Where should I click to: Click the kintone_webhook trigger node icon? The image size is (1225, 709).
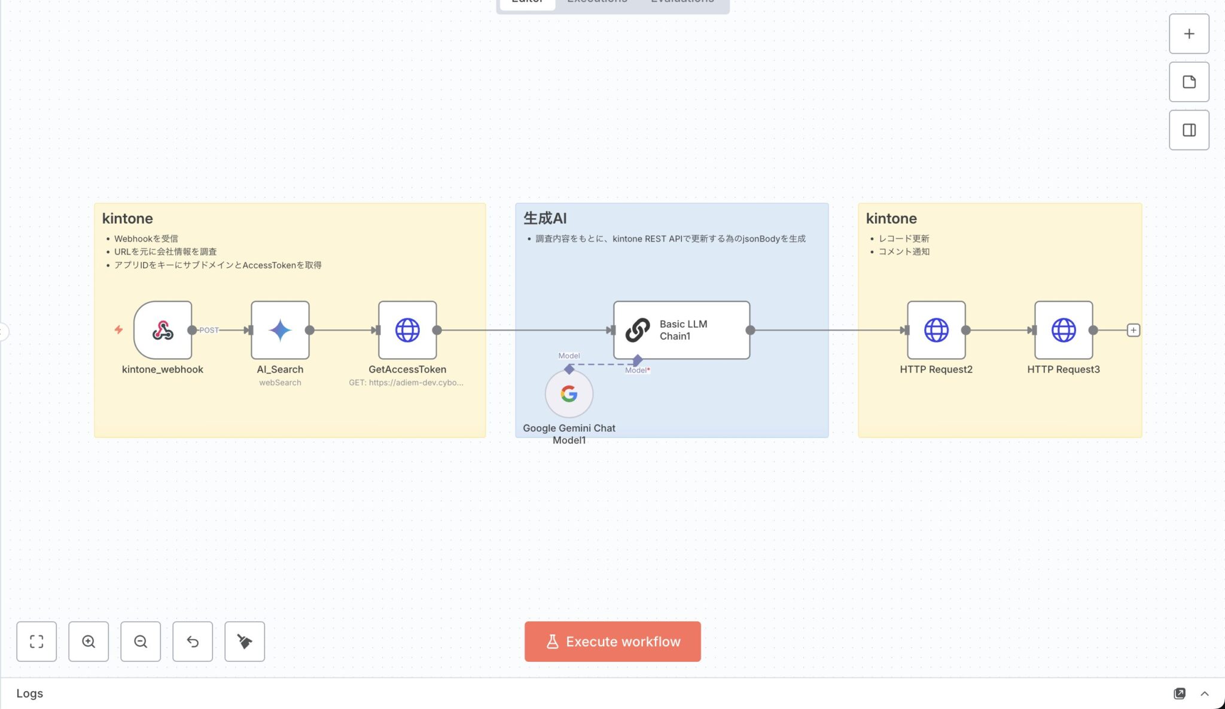point(163,330)
